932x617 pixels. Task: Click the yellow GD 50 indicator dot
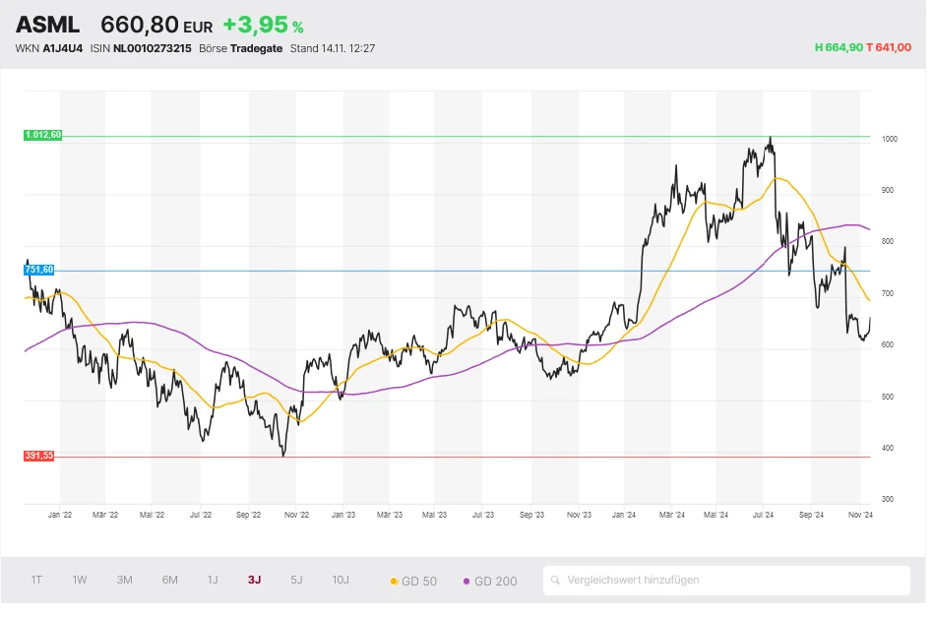394,581
